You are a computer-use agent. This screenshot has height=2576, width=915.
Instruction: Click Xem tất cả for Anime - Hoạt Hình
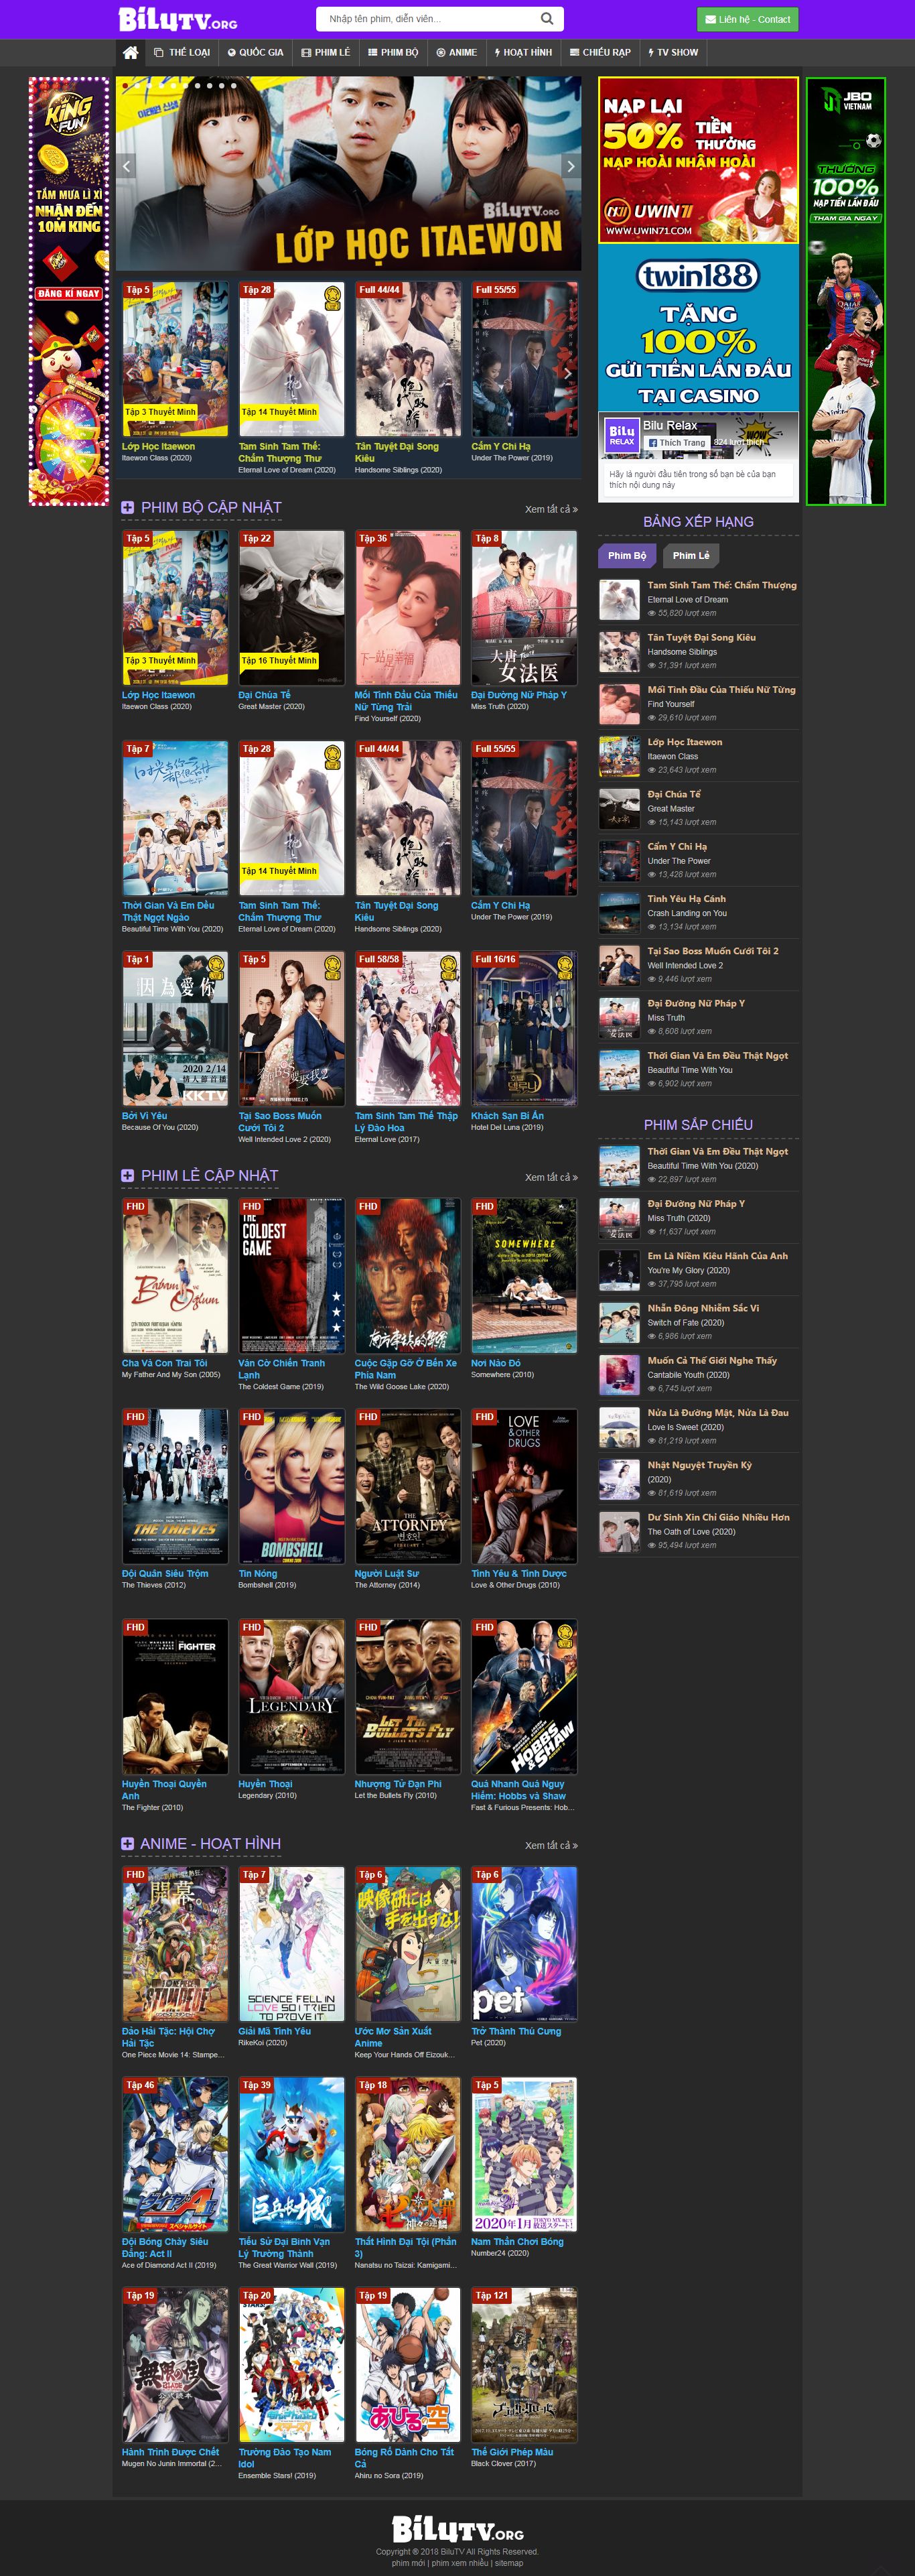coord(551,1846)
